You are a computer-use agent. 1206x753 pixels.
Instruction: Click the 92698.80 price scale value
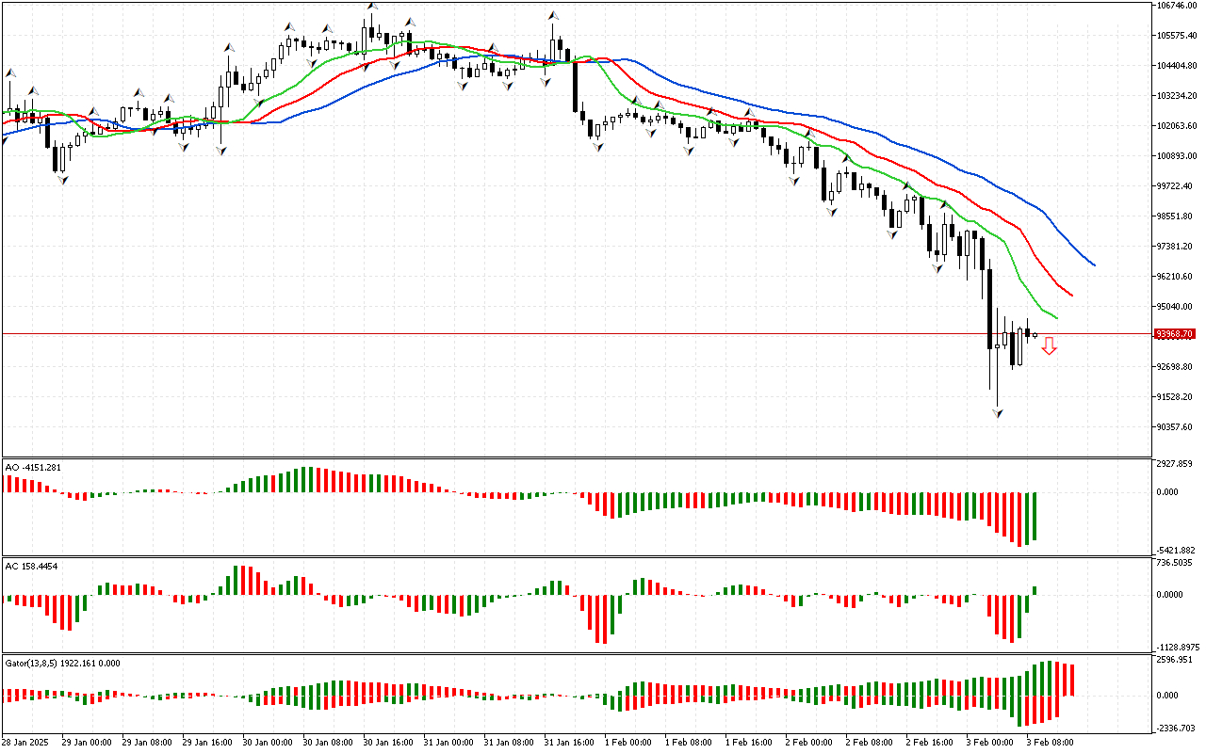[x=1174, y=367]
